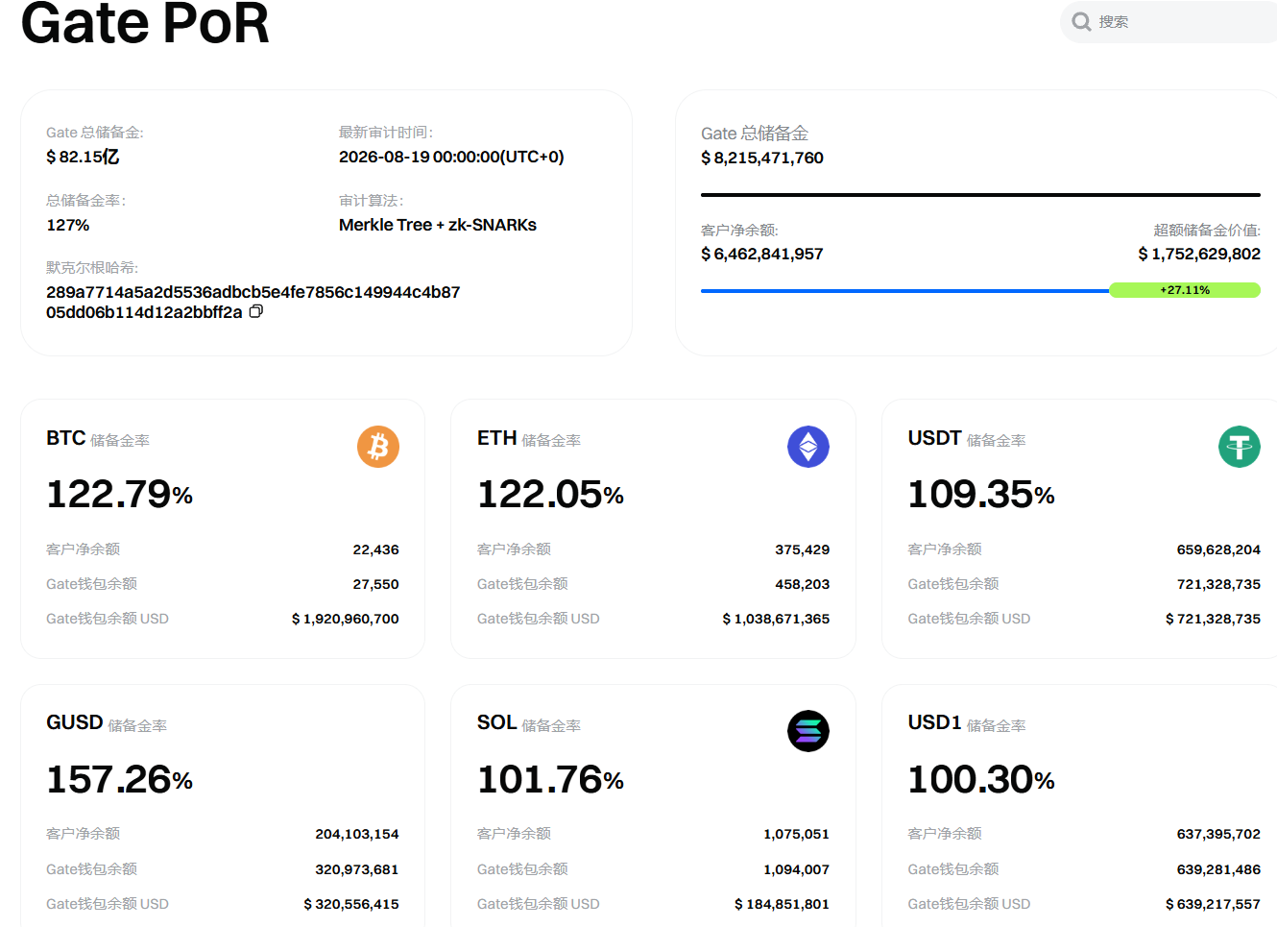Click USD1 customer net balance 637,395,702
This screenshot has width=1277, height=927.
tap(1218, 834)
